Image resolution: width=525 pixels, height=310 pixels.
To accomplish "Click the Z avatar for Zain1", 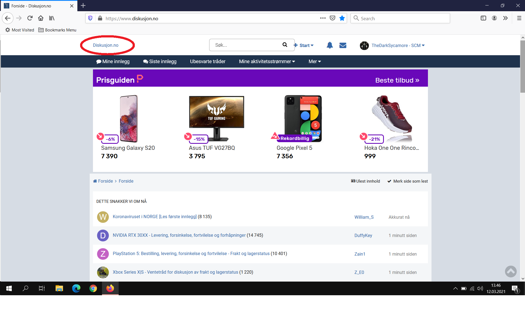I will pyautogui.click(x=103, y=254).
